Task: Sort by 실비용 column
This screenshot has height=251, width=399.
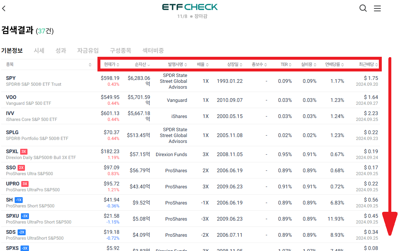Action: click(309, 64)
